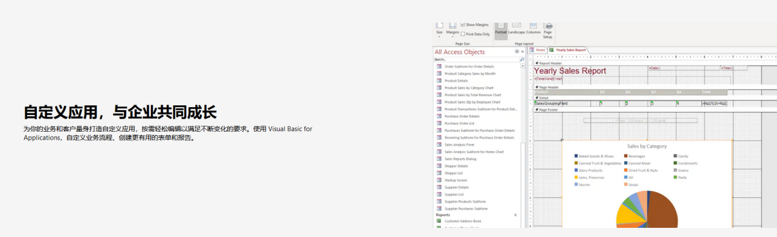Image resolution: width=777 pixels, height=237 pixels.
Task: Toggle the Show Margins checkbox
Action: 463,25
